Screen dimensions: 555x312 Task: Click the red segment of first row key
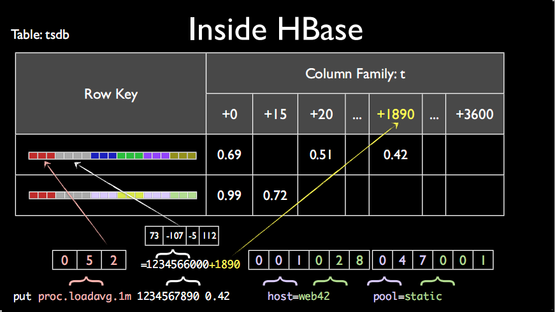tap(42, 155)
